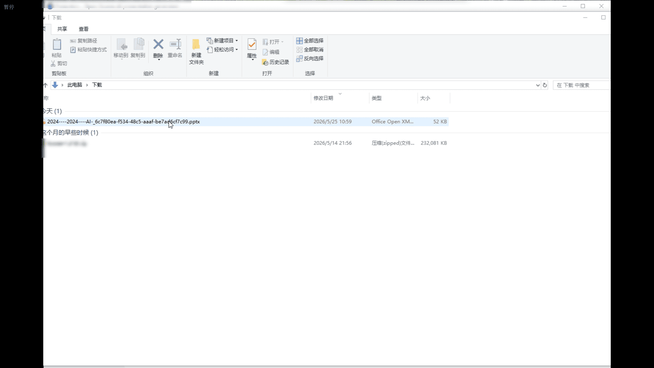The image size is (654, 368).
Task: Click Paste shortcut (粘贴快捷方式)
Action: click(88, 50)
